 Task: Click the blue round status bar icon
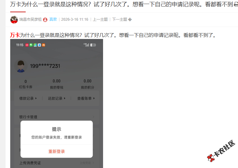pyautogui.click(x=39, y=45)
